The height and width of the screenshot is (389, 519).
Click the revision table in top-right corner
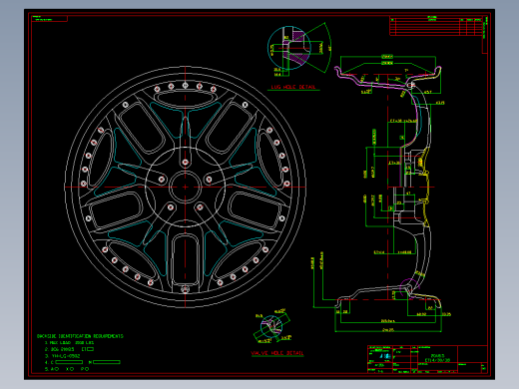(436, 26)
